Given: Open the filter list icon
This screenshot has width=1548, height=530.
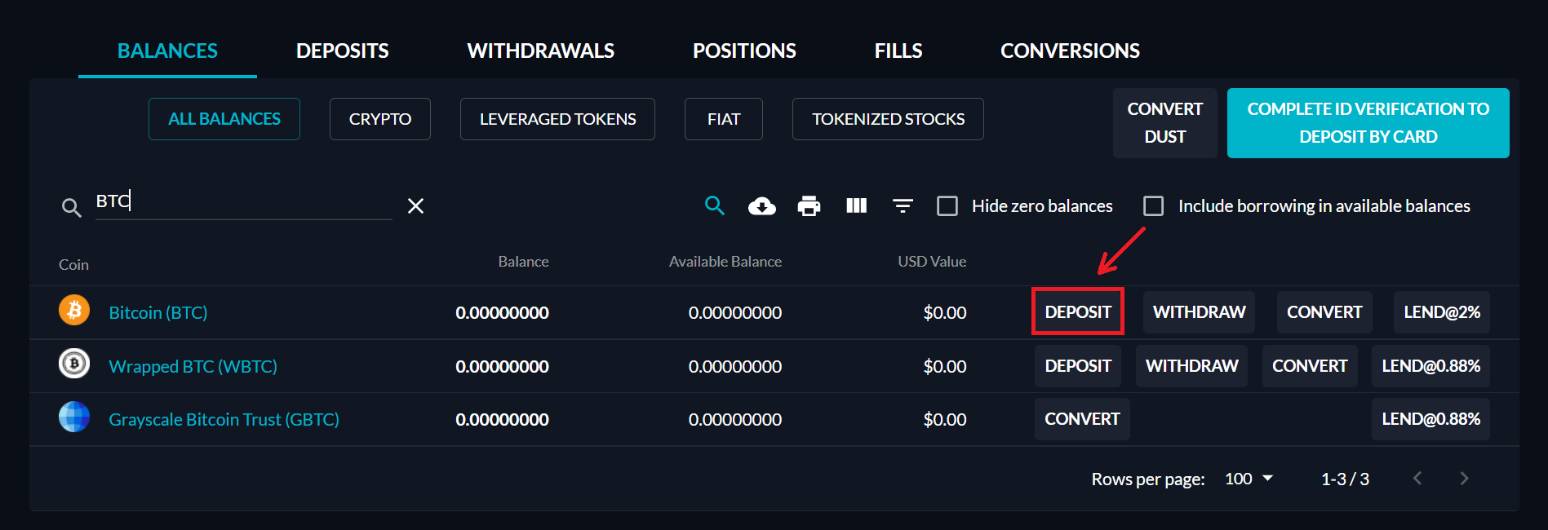Looking at the screenshot, I should coord(903,206).
